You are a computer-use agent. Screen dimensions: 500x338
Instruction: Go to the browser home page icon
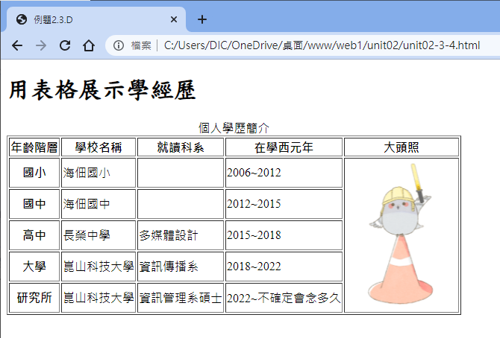pos(89,46)
